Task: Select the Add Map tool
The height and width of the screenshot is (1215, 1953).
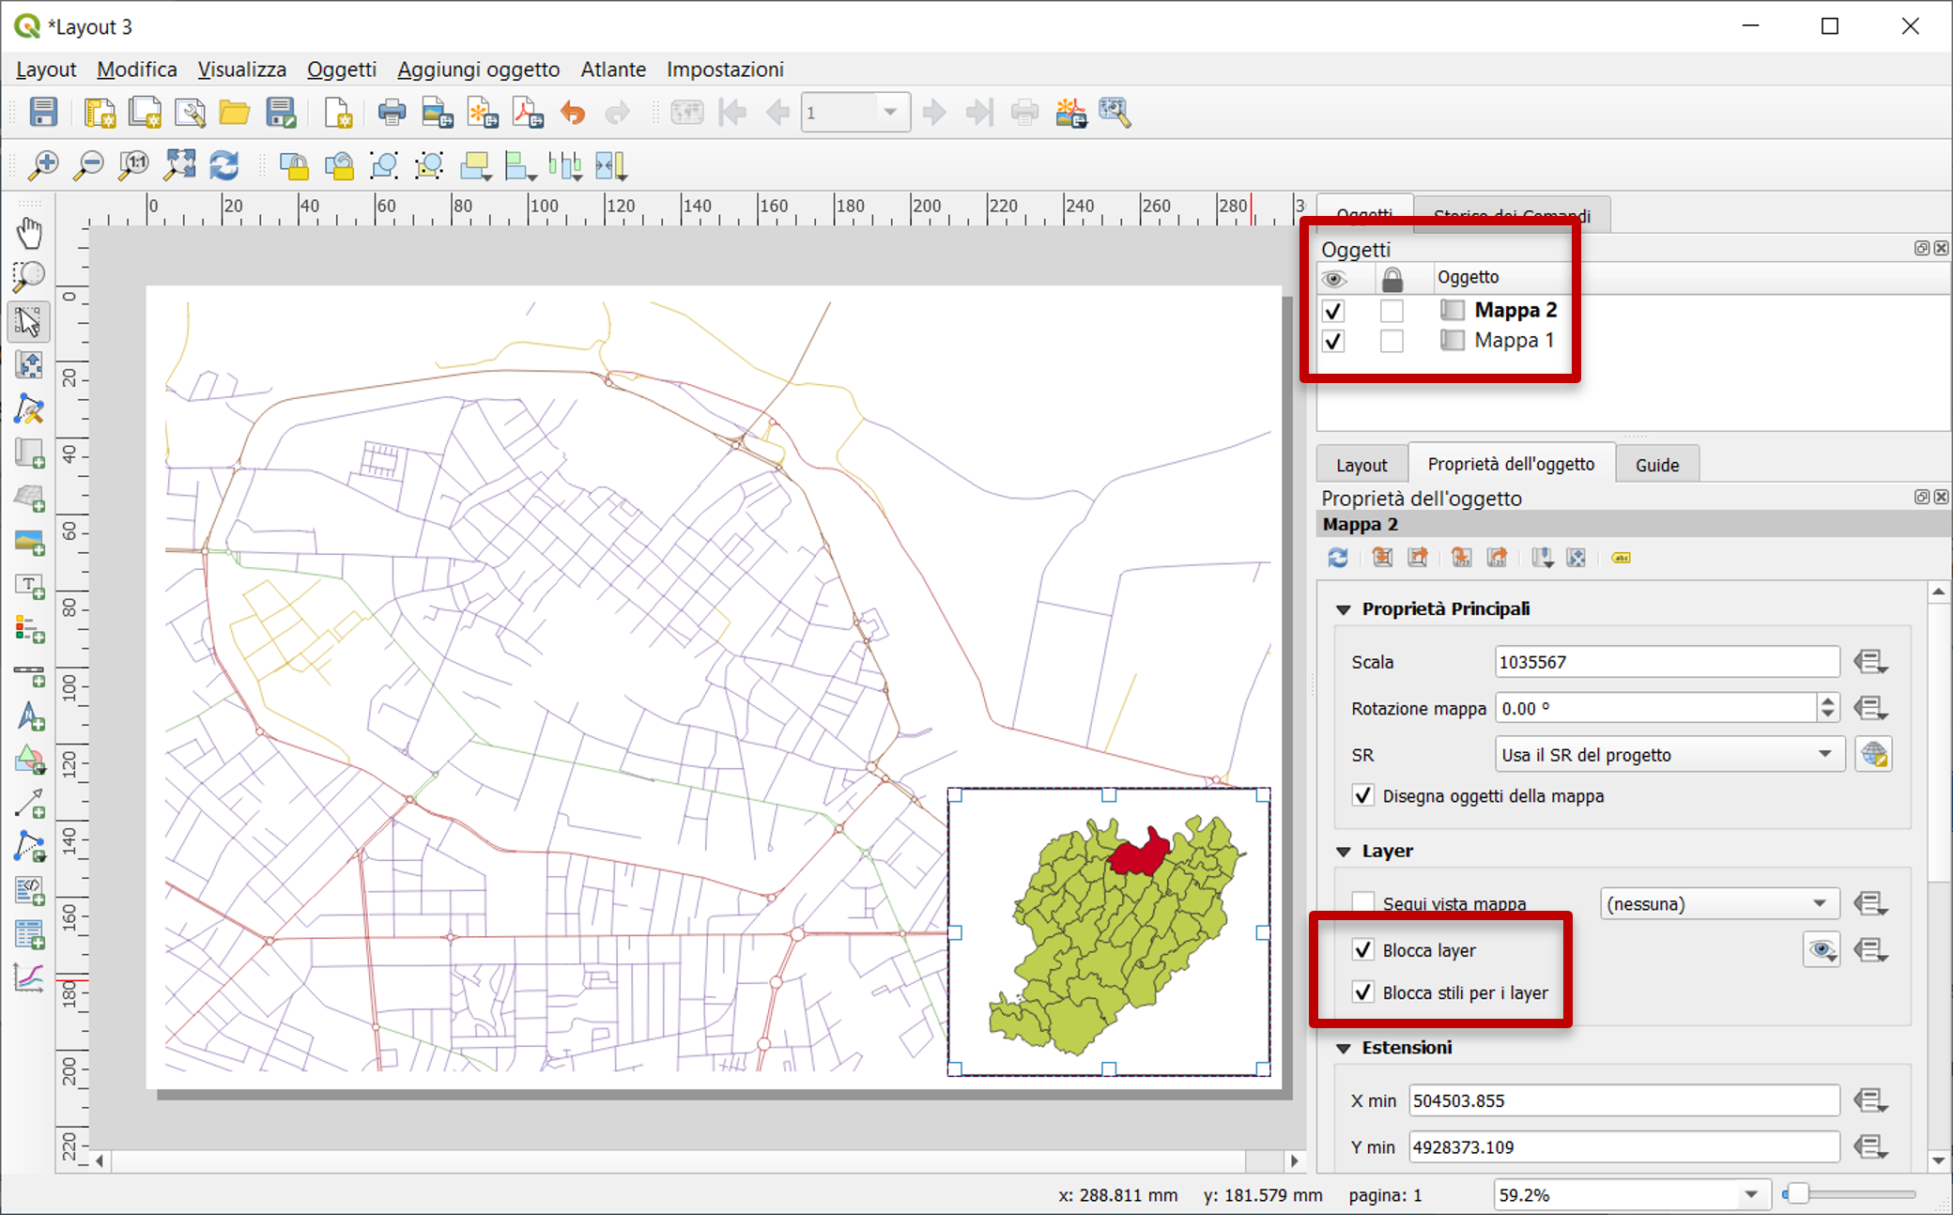Action: point(29,454)
